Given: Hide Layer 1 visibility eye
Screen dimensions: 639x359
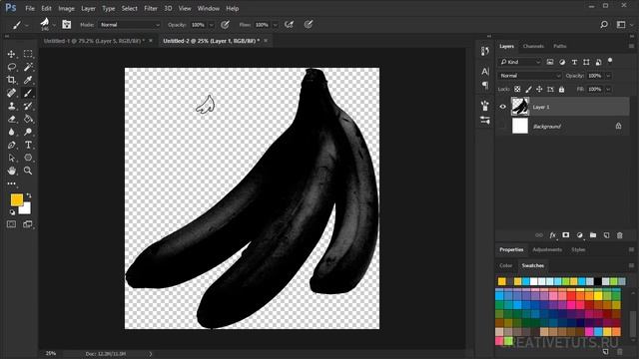Looking at the screenshot, I should pyautogui.click(x=502, y=107).
